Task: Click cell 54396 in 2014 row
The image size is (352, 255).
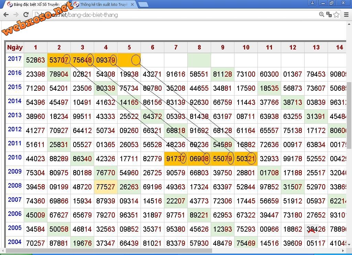Action: coord(35,102)
